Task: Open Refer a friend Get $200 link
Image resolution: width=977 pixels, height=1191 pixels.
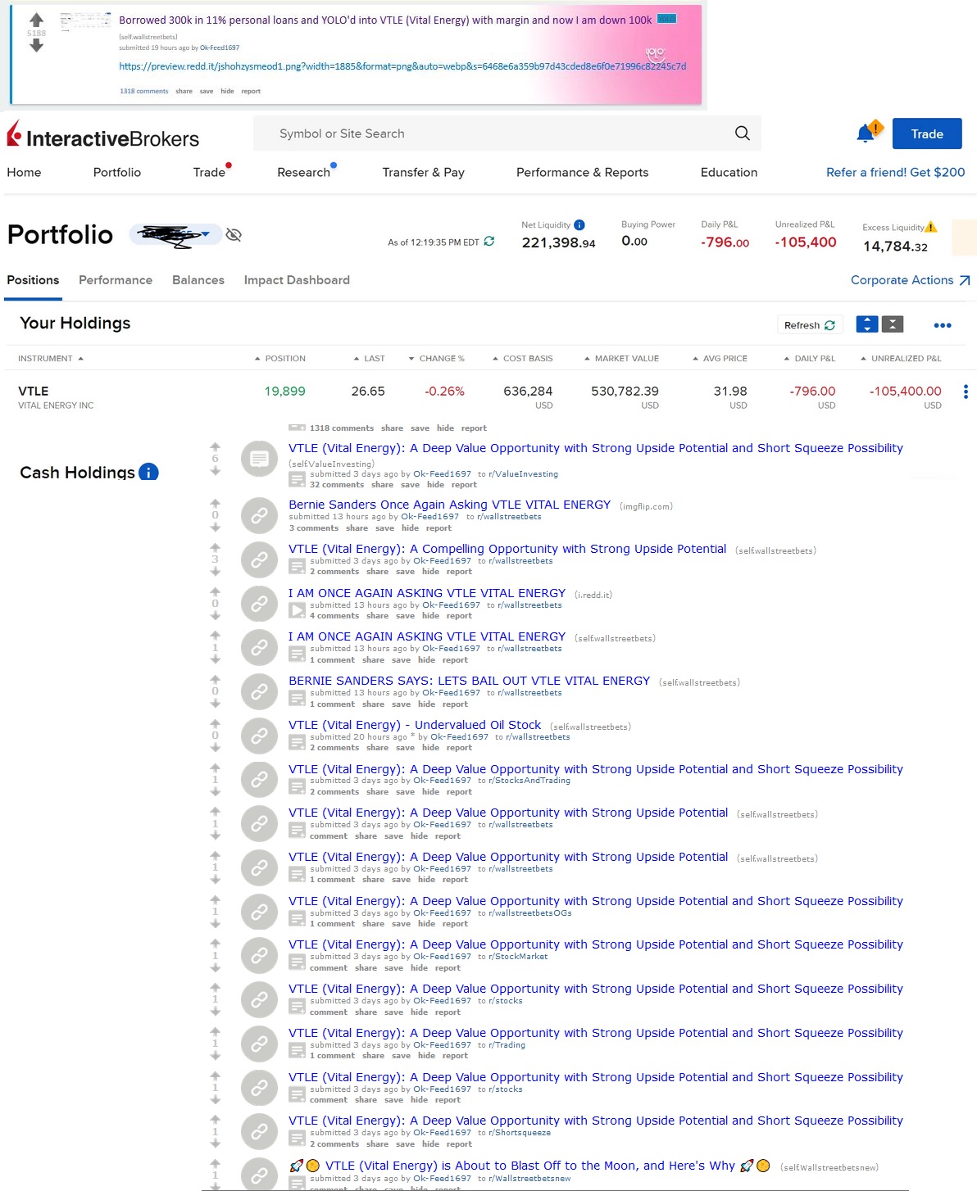Action: click(x=895, y=172)
